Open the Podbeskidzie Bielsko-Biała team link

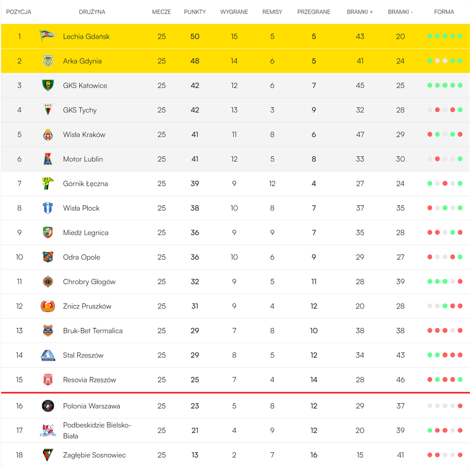click(97, 430)
